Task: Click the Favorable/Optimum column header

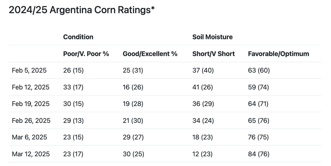Action: pyautogui.click(x=278, y=54)
